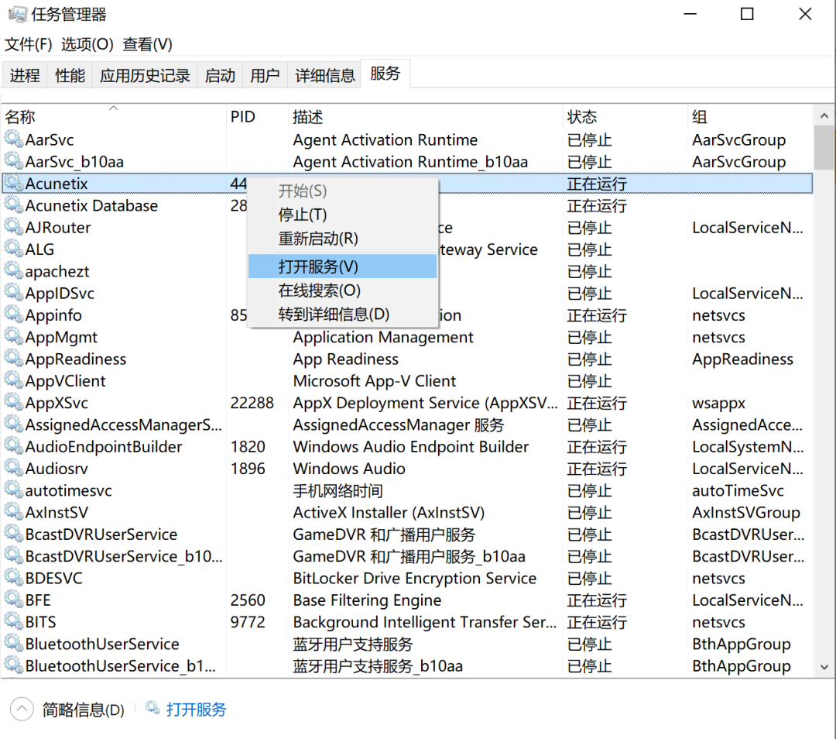The height and width of the screenshot is (739, 836).
Task: Click the gear icon beside BITS
Action: tap(14, 621)
